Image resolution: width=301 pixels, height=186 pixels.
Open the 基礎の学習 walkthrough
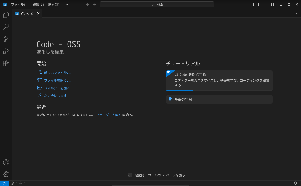(x=219, y=99)
